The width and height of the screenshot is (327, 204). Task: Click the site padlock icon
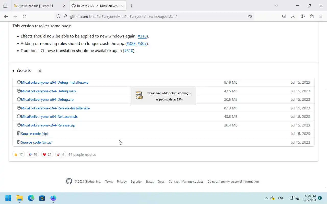(x=66, y=16)
